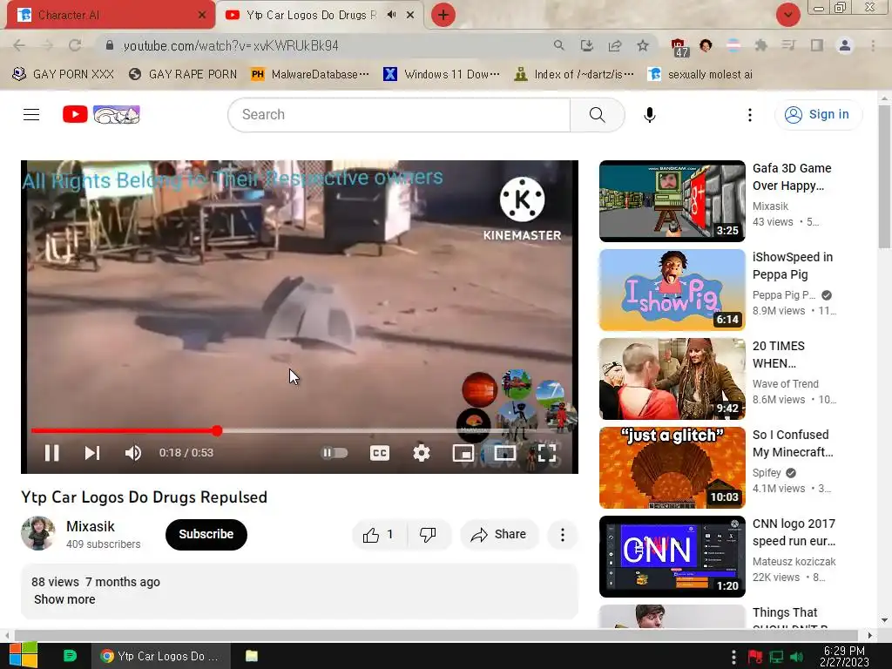Open iShowSpeed in Peppa Pig video

click(672, 289)
